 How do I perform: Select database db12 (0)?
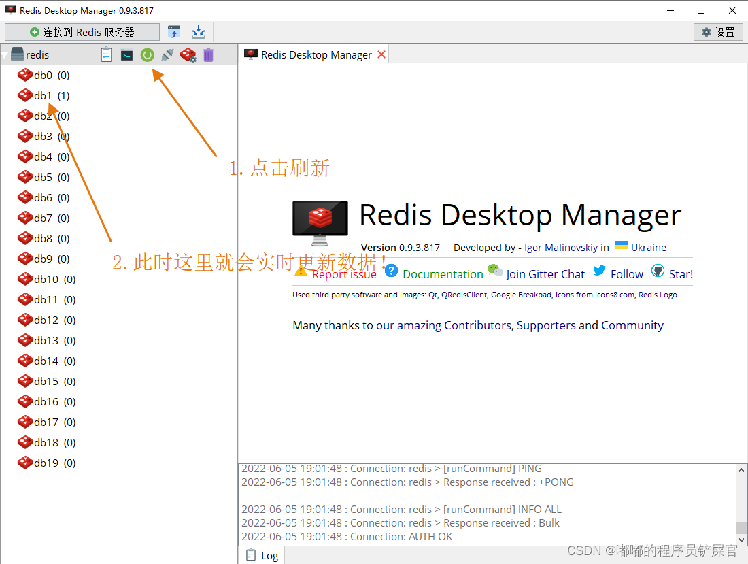coord(46,320)
